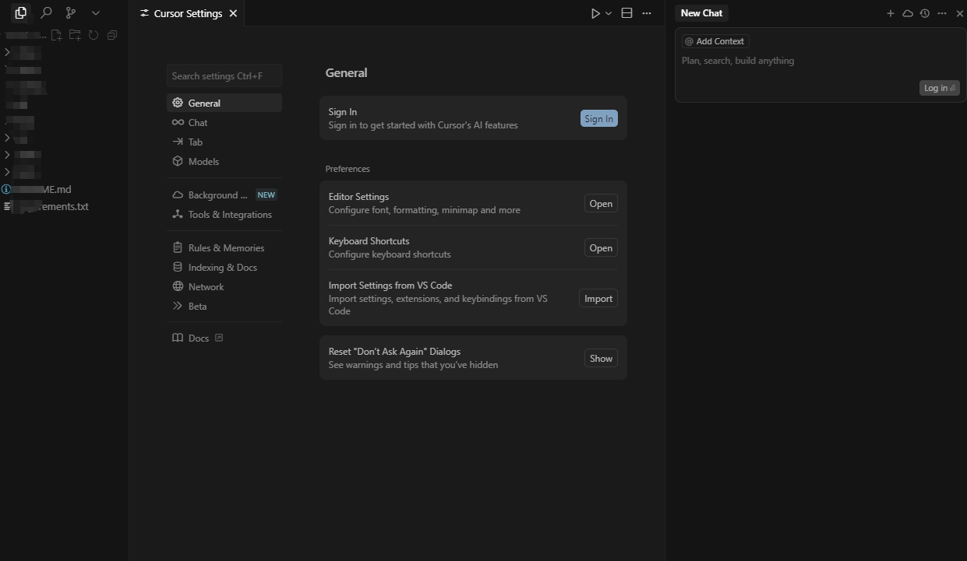Open background agents cloud icon
The height and width of the screenshot is (561, 967).
908,13
